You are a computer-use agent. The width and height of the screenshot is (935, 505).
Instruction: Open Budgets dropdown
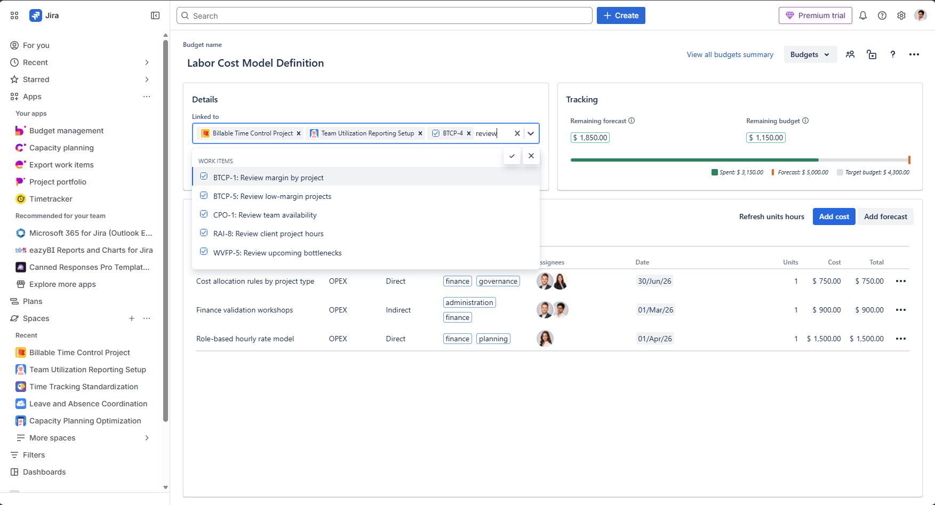tap(810, 54)
